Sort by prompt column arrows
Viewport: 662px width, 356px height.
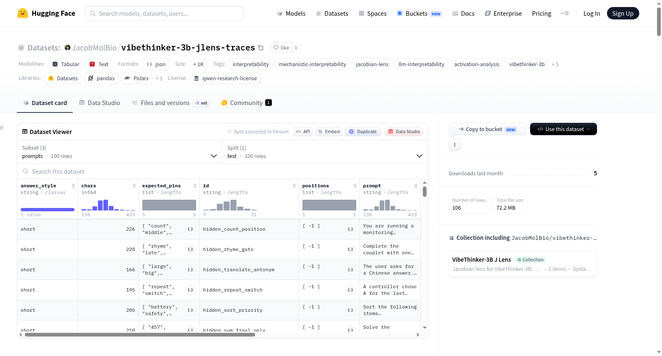tap(416, 186)
